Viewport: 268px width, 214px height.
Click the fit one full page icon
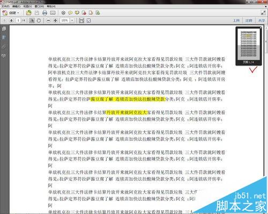pyautogui.click(x=88, y=20)
